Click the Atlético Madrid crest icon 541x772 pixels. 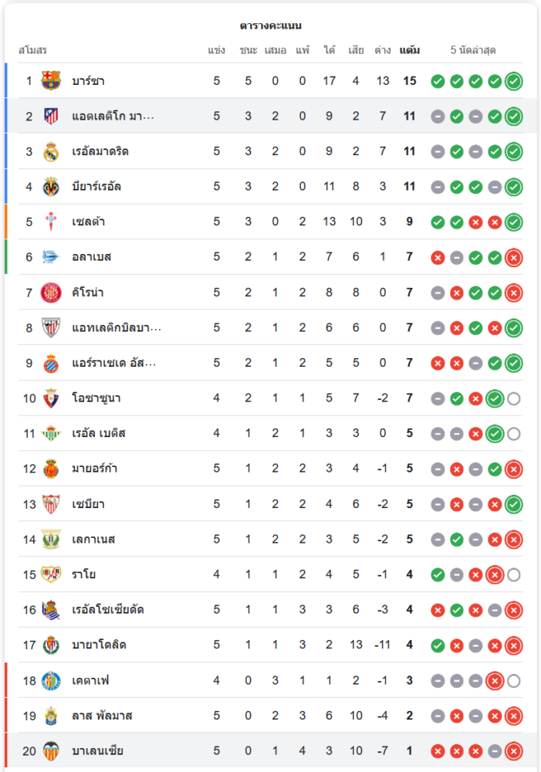point(51,116)
